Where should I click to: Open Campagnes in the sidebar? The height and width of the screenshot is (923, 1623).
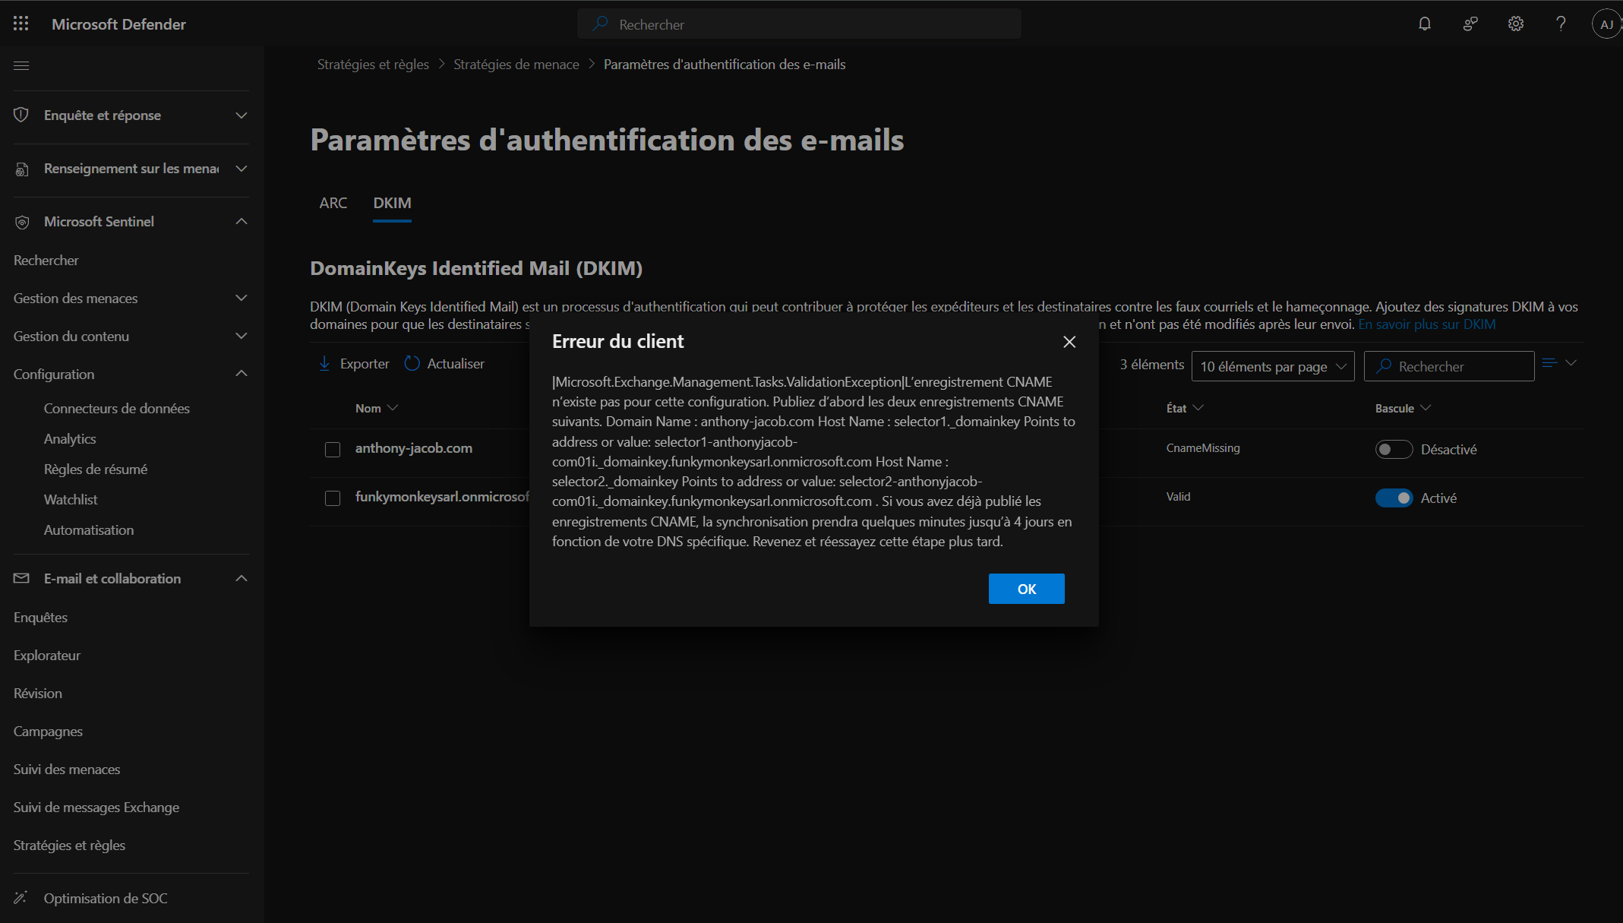(x=48, y=731)
